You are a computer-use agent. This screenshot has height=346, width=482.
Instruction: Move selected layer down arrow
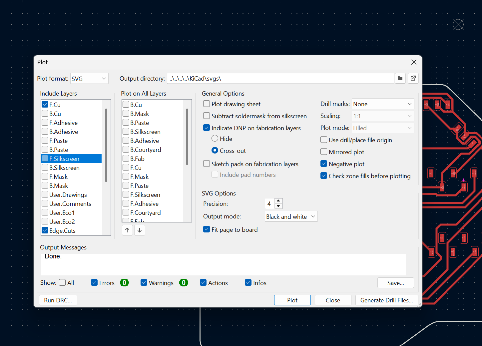(140, 230)
